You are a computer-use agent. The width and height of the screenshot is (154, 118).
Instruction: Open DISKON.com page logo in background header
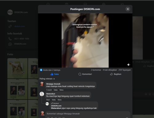(10, 12)
